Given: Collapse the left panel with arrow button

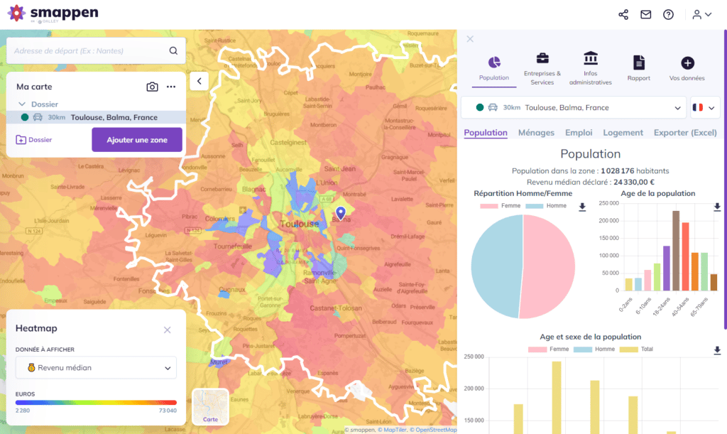Looking at the screenshot, I should pos(199,81).
